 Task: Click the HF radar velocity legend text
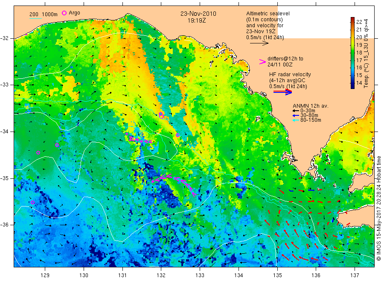pos(290,74)
